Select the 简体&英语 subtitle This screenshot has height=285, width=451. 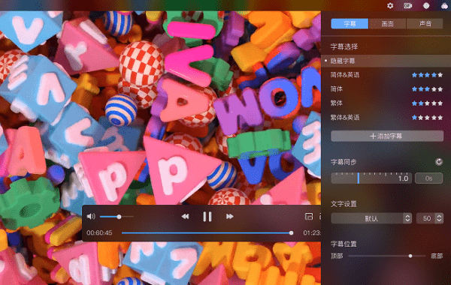386,75
